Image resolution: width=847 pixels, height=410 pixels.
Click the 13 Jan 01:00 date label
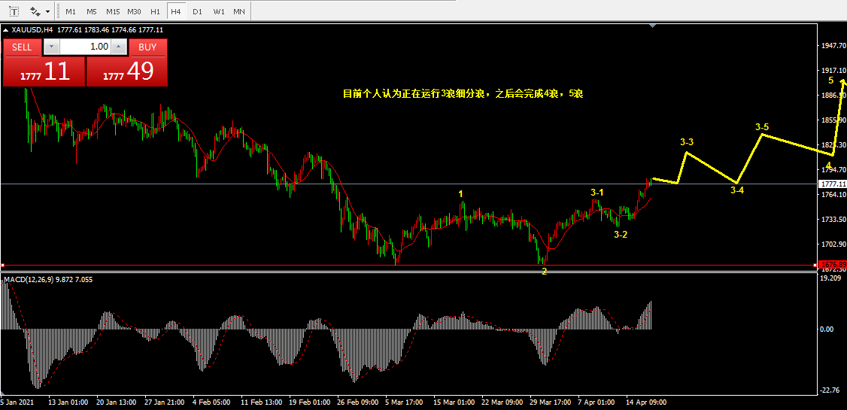pyautogui.click(x=68, y=402)
